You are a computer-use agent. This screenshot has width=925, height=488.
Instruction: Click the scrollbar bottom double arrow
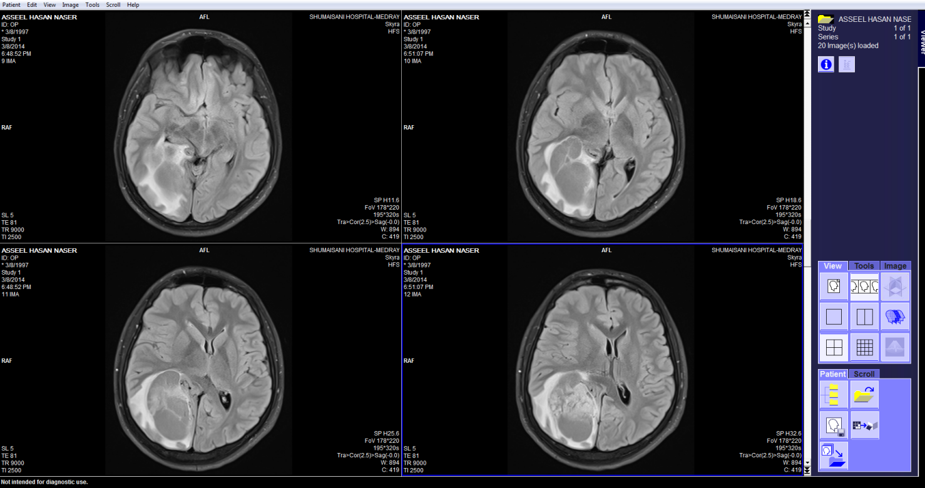(x=807, y=470)
